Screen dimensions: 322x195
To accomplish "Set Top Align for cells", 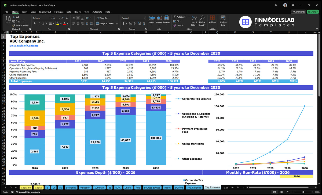I will pos(74,18).
